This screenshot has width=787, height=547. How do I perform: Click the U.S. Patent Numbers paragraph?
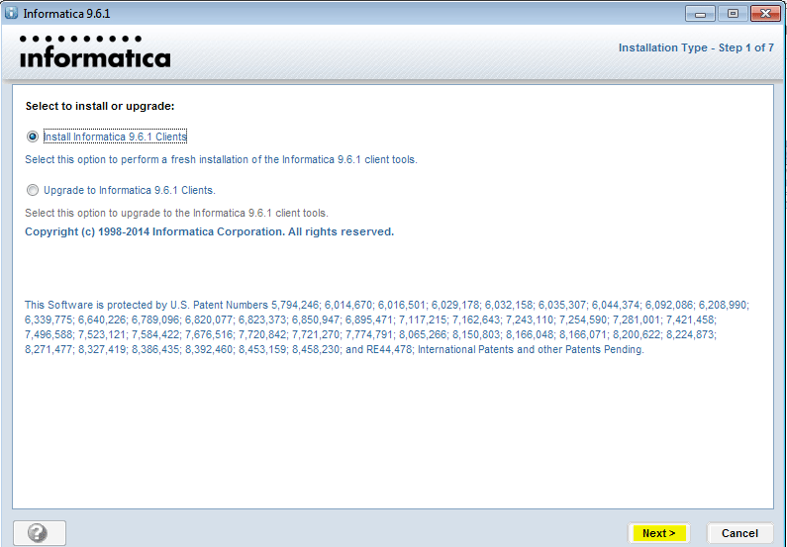[x=387, y=326]
